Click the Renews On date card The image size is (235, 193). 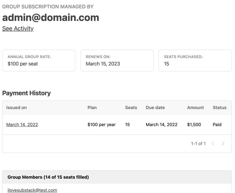click(x=117, y=61)
